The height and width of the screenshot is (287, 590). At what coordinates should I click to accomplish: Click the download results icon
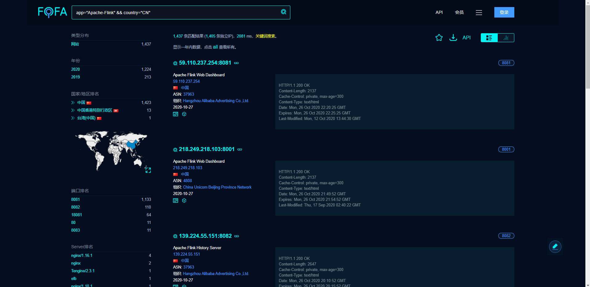(453, 38)
